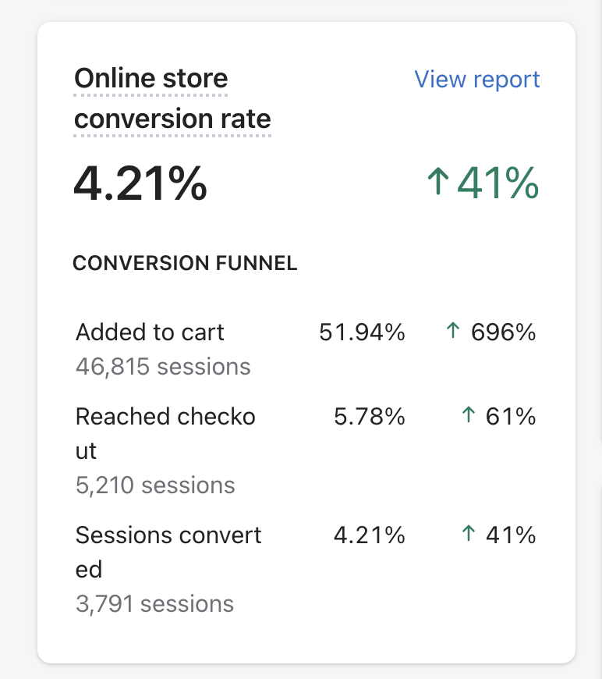The image size is (602, 679).
Task: Click the 3,791 sessions count
Action: coord(154,604)
